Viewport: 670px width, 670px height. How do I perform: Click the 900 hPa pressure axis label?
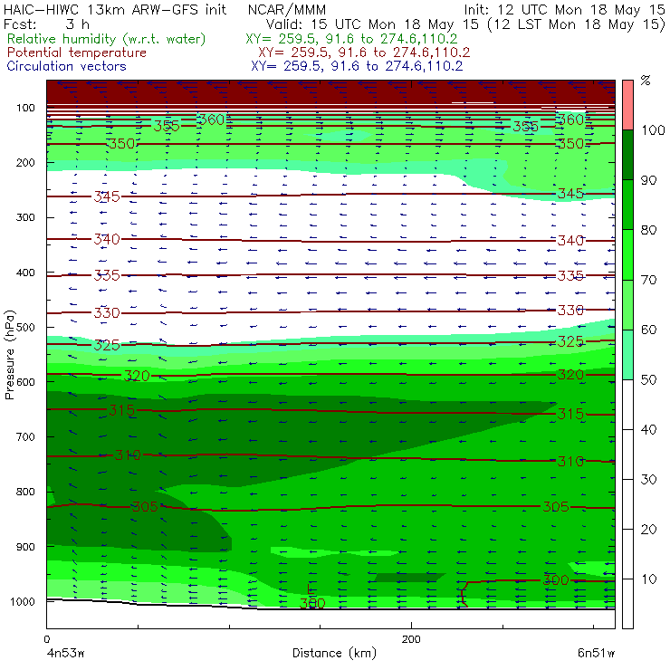point(25,547)
